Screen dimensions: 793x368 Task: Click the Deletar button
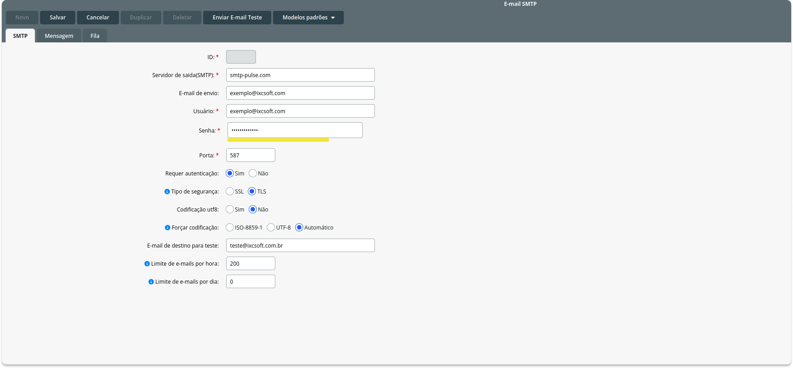[x=182, y=18]
